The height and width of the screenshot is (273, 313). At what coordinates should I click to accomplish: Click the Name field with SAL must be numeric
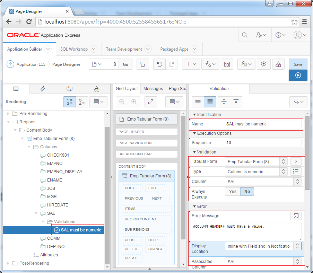coord(263,124)
